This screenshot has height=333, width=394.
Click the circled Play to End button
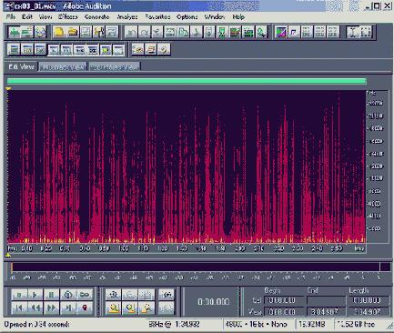[x=68, y=295]
